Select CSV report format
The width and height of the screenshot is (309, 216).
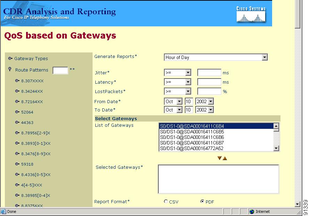click(x=166, y=201)
